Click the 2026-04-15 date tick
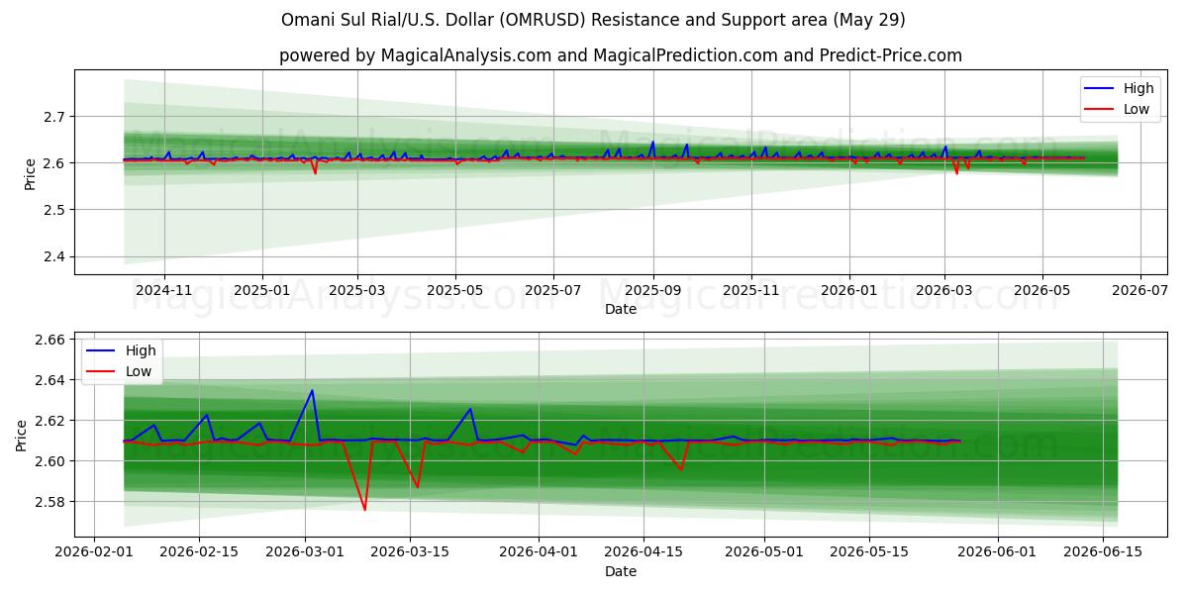This screenshot has height=594, width=1188. [x=643, y=552]
